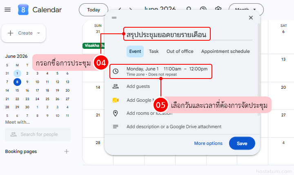Switch to the Task tab
Image resolution: width=294 pixels, height=175 pixels.
click(154, 51)
